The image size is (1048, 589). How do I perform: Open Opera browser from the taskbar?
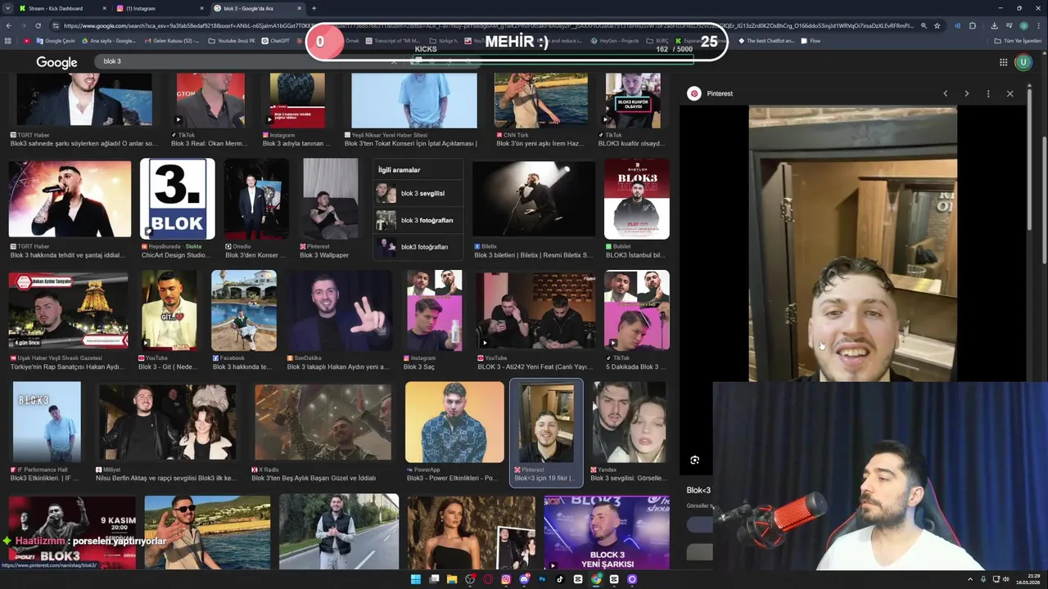[x=488, y=579]
